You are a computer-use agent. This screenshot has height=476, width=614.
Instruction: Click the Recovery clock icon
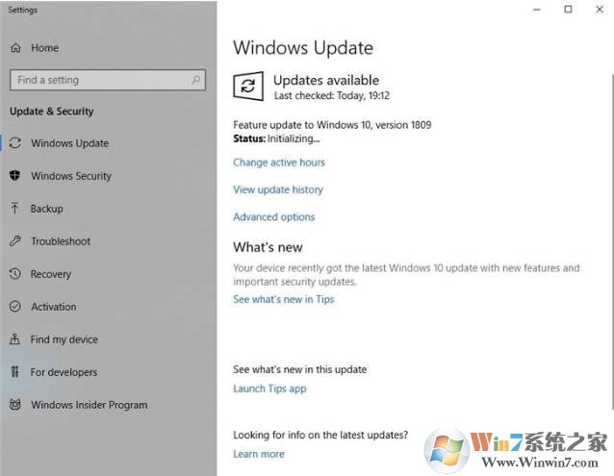[x=14, y=273]
